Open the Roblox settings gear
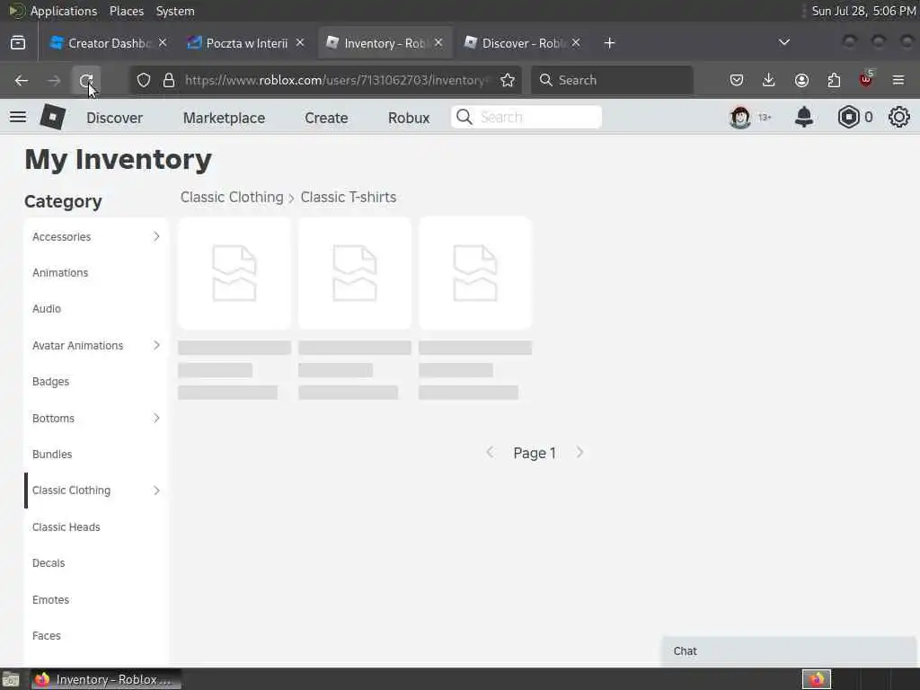 point(898,117)
